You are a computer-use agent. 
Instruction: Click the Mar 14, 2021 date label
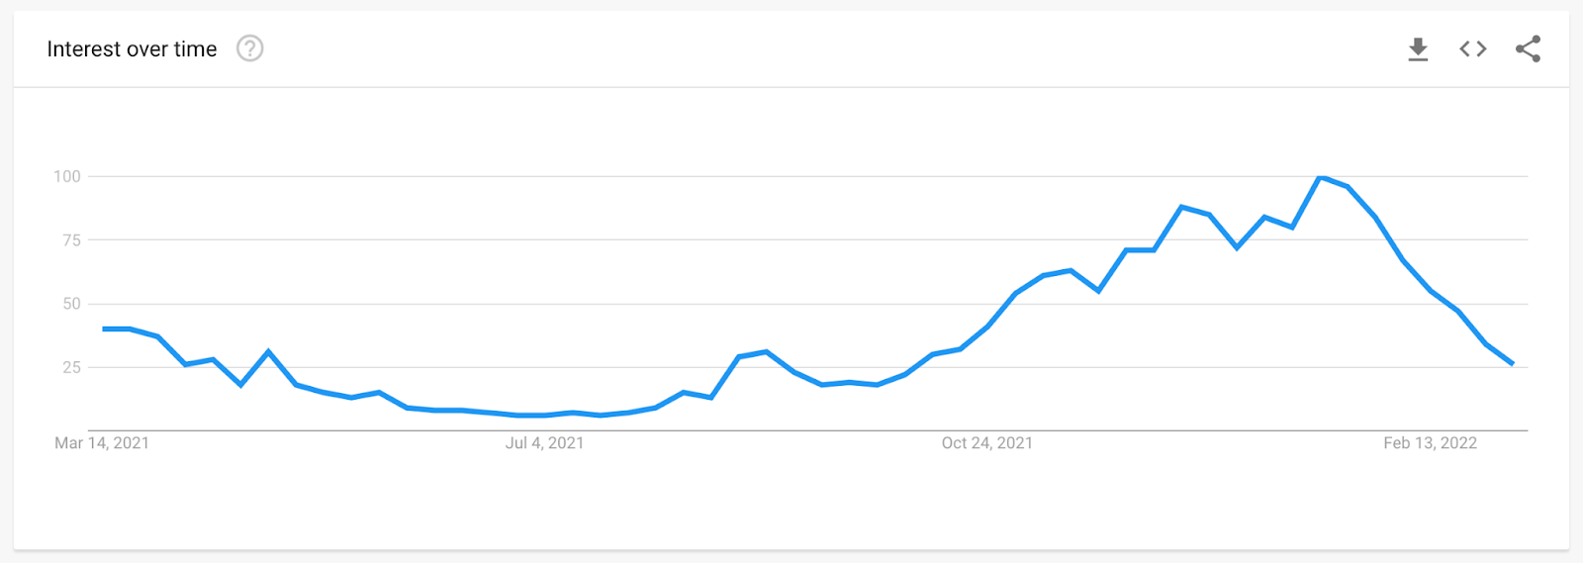tap(102, 443)
